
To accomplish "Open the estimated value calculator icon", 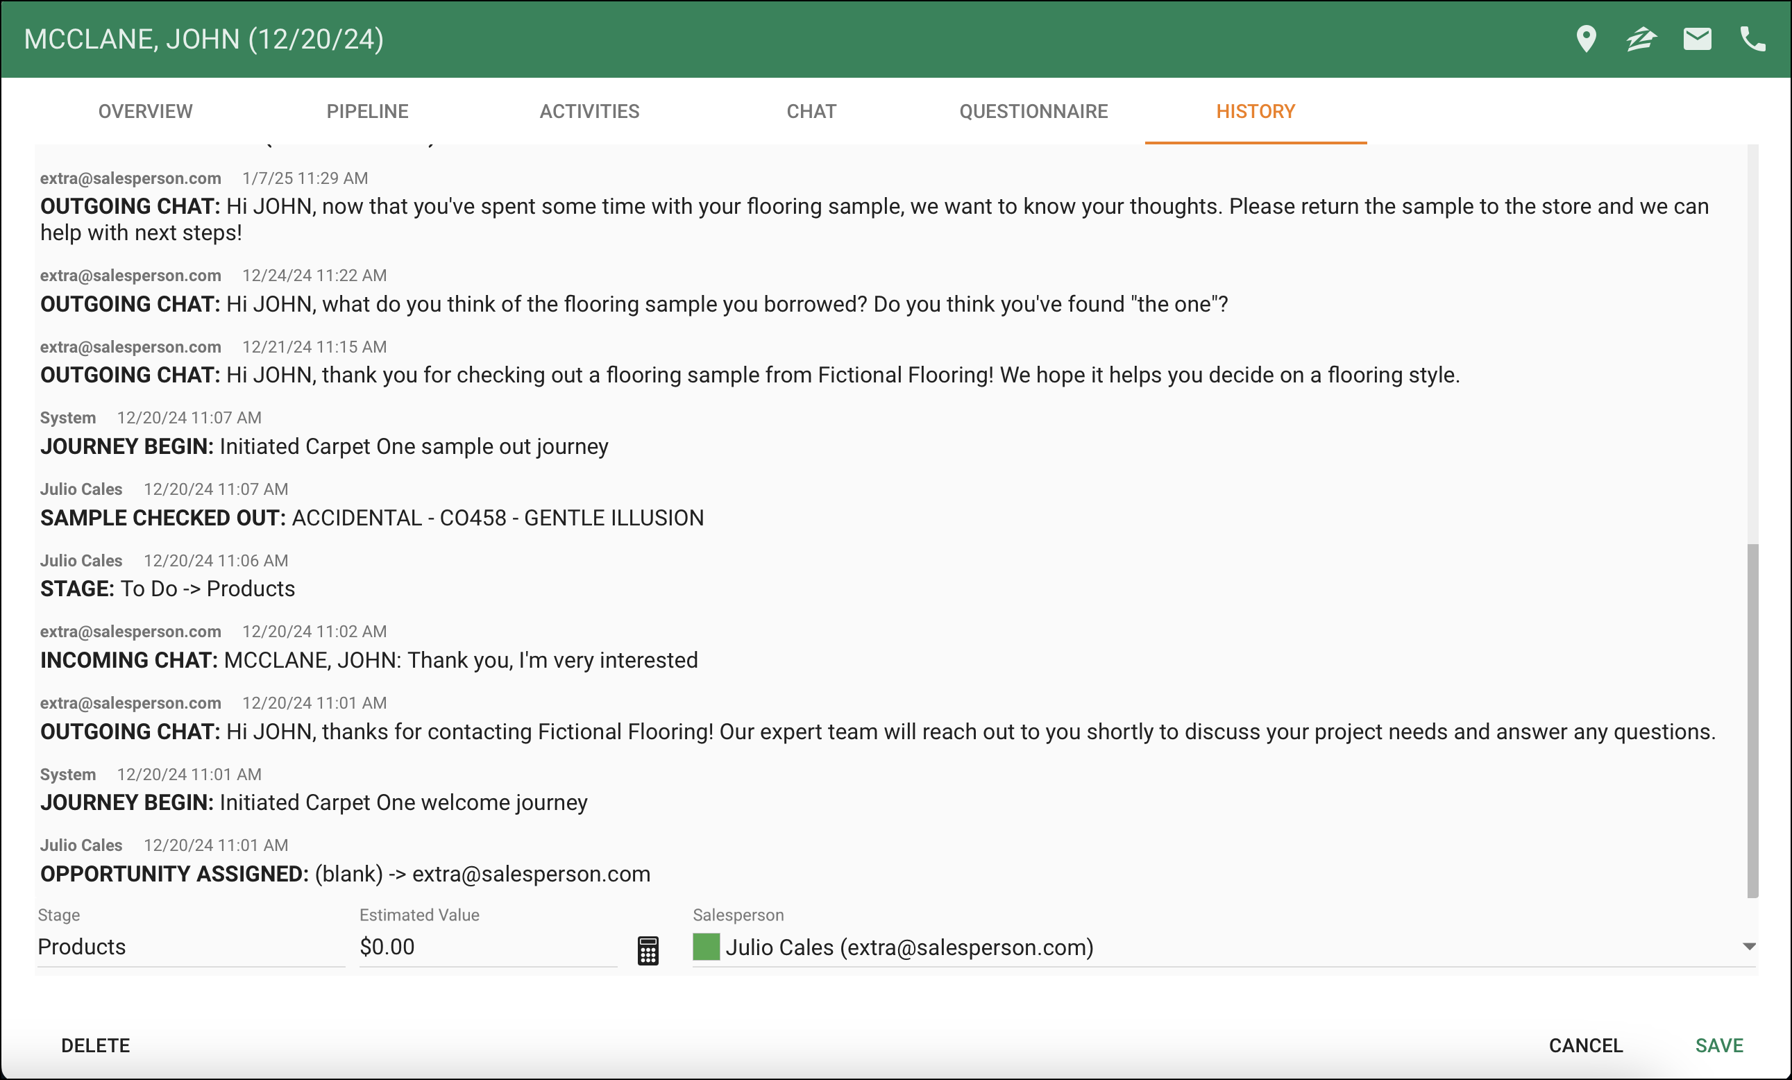I will click(x=648, y=950).
